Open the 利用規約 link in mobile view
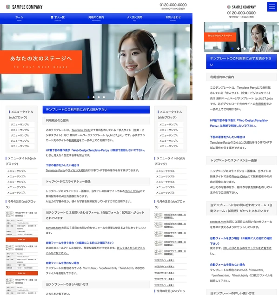Image resolution: width=279 pixels, height=295 pixels. coord(261,104)
